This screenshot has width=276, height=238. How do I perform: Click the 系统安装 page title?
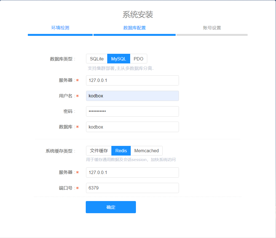(x=138, y=14)
